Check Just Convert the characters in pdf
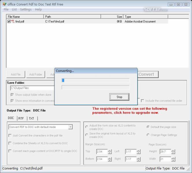Screen dimensions: 192x173 10,136
